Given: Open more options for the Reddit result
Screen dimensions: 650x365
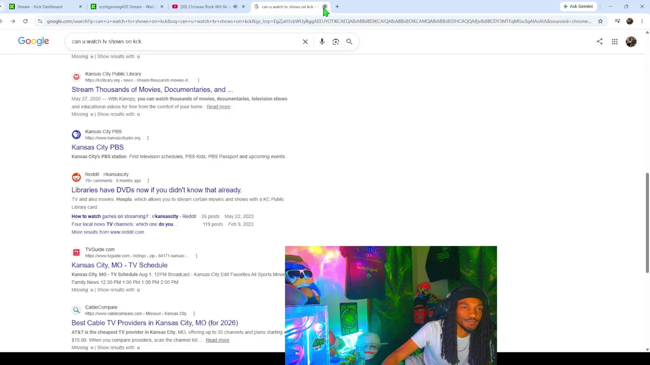Looking at the screenshot, I should [x=148, y=180].
